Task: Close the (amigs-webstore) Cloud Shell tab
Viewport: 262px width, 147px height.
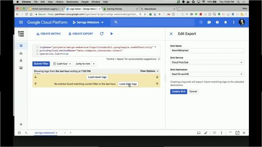Action: tap(56, 133)
